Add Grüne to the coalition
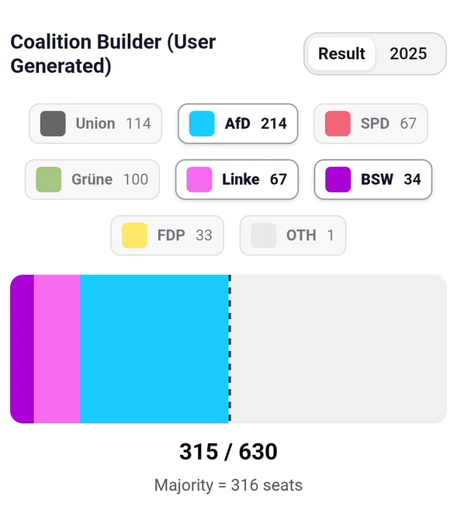 pos(92,179)
